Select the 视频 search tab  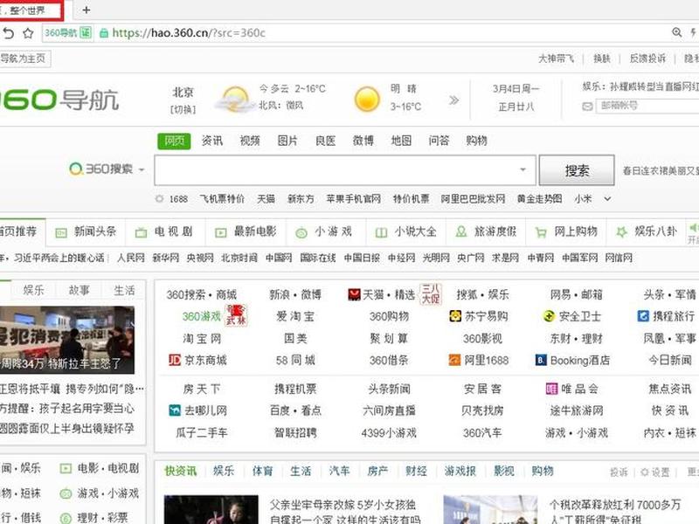250,141
